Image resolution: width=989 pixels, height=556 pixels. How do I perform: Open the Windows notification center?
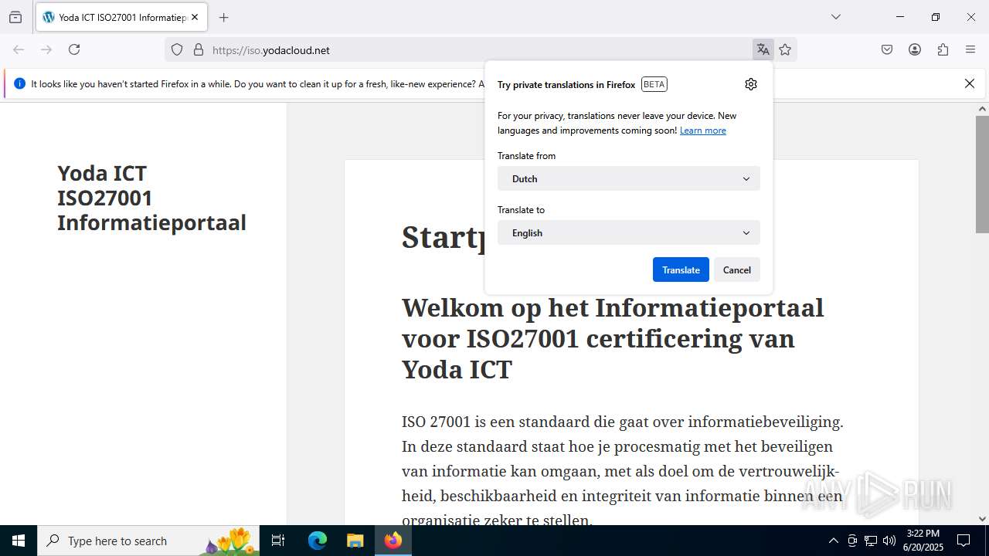964,541
